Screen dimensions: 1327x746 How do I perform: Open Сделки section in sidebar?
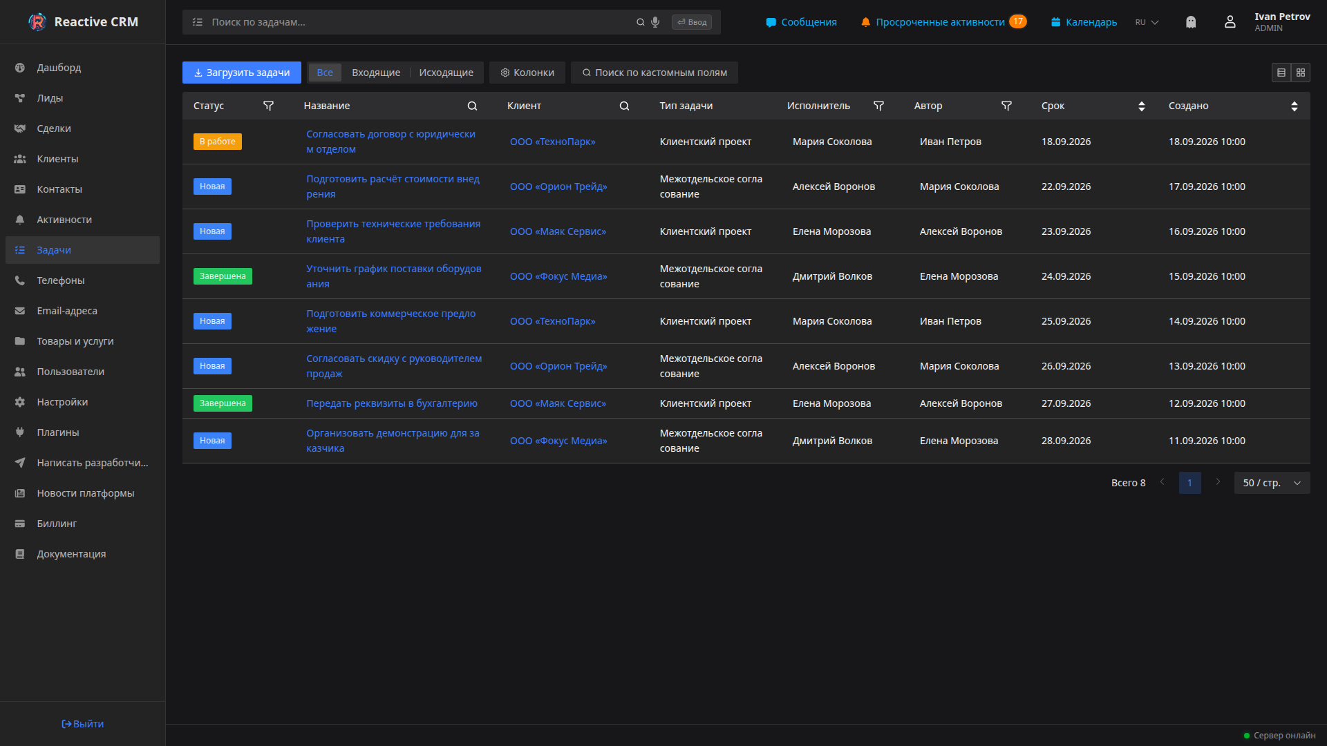[82, 128]
